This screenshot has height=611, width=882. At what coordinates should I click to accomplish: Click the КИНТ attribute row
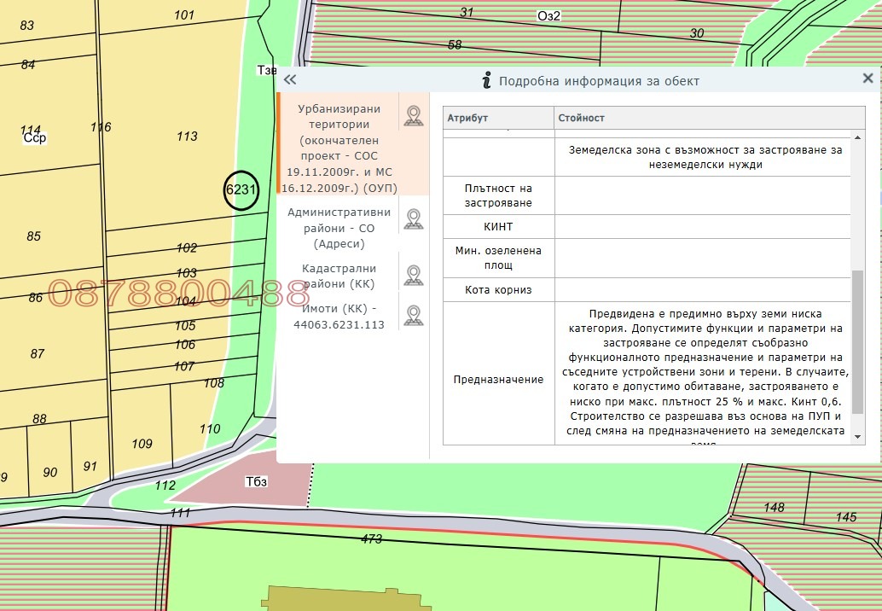(x=647, y=227)
